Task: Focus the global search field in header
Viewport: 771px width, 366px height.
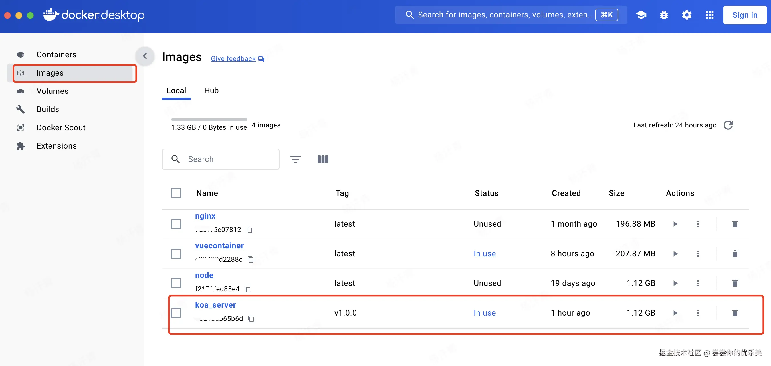Action: point(511,15)
